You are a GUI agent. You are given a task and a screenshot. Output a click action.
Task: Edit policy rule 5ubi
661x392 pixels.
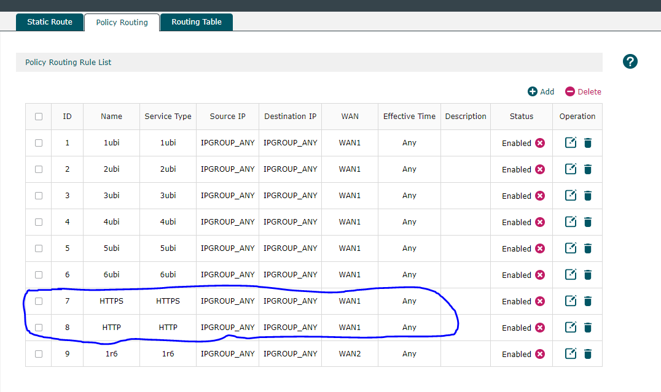coord(570,248)
